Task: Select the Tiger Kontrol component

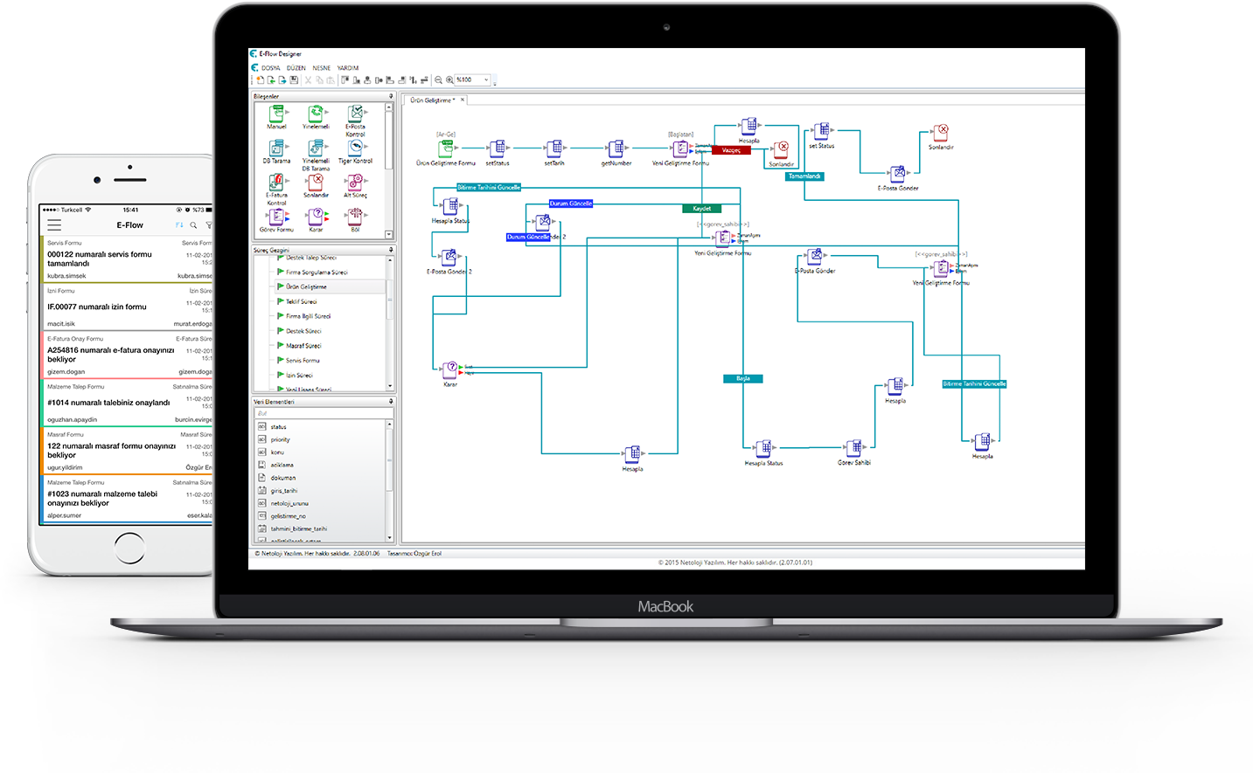Action: [355, 151]
